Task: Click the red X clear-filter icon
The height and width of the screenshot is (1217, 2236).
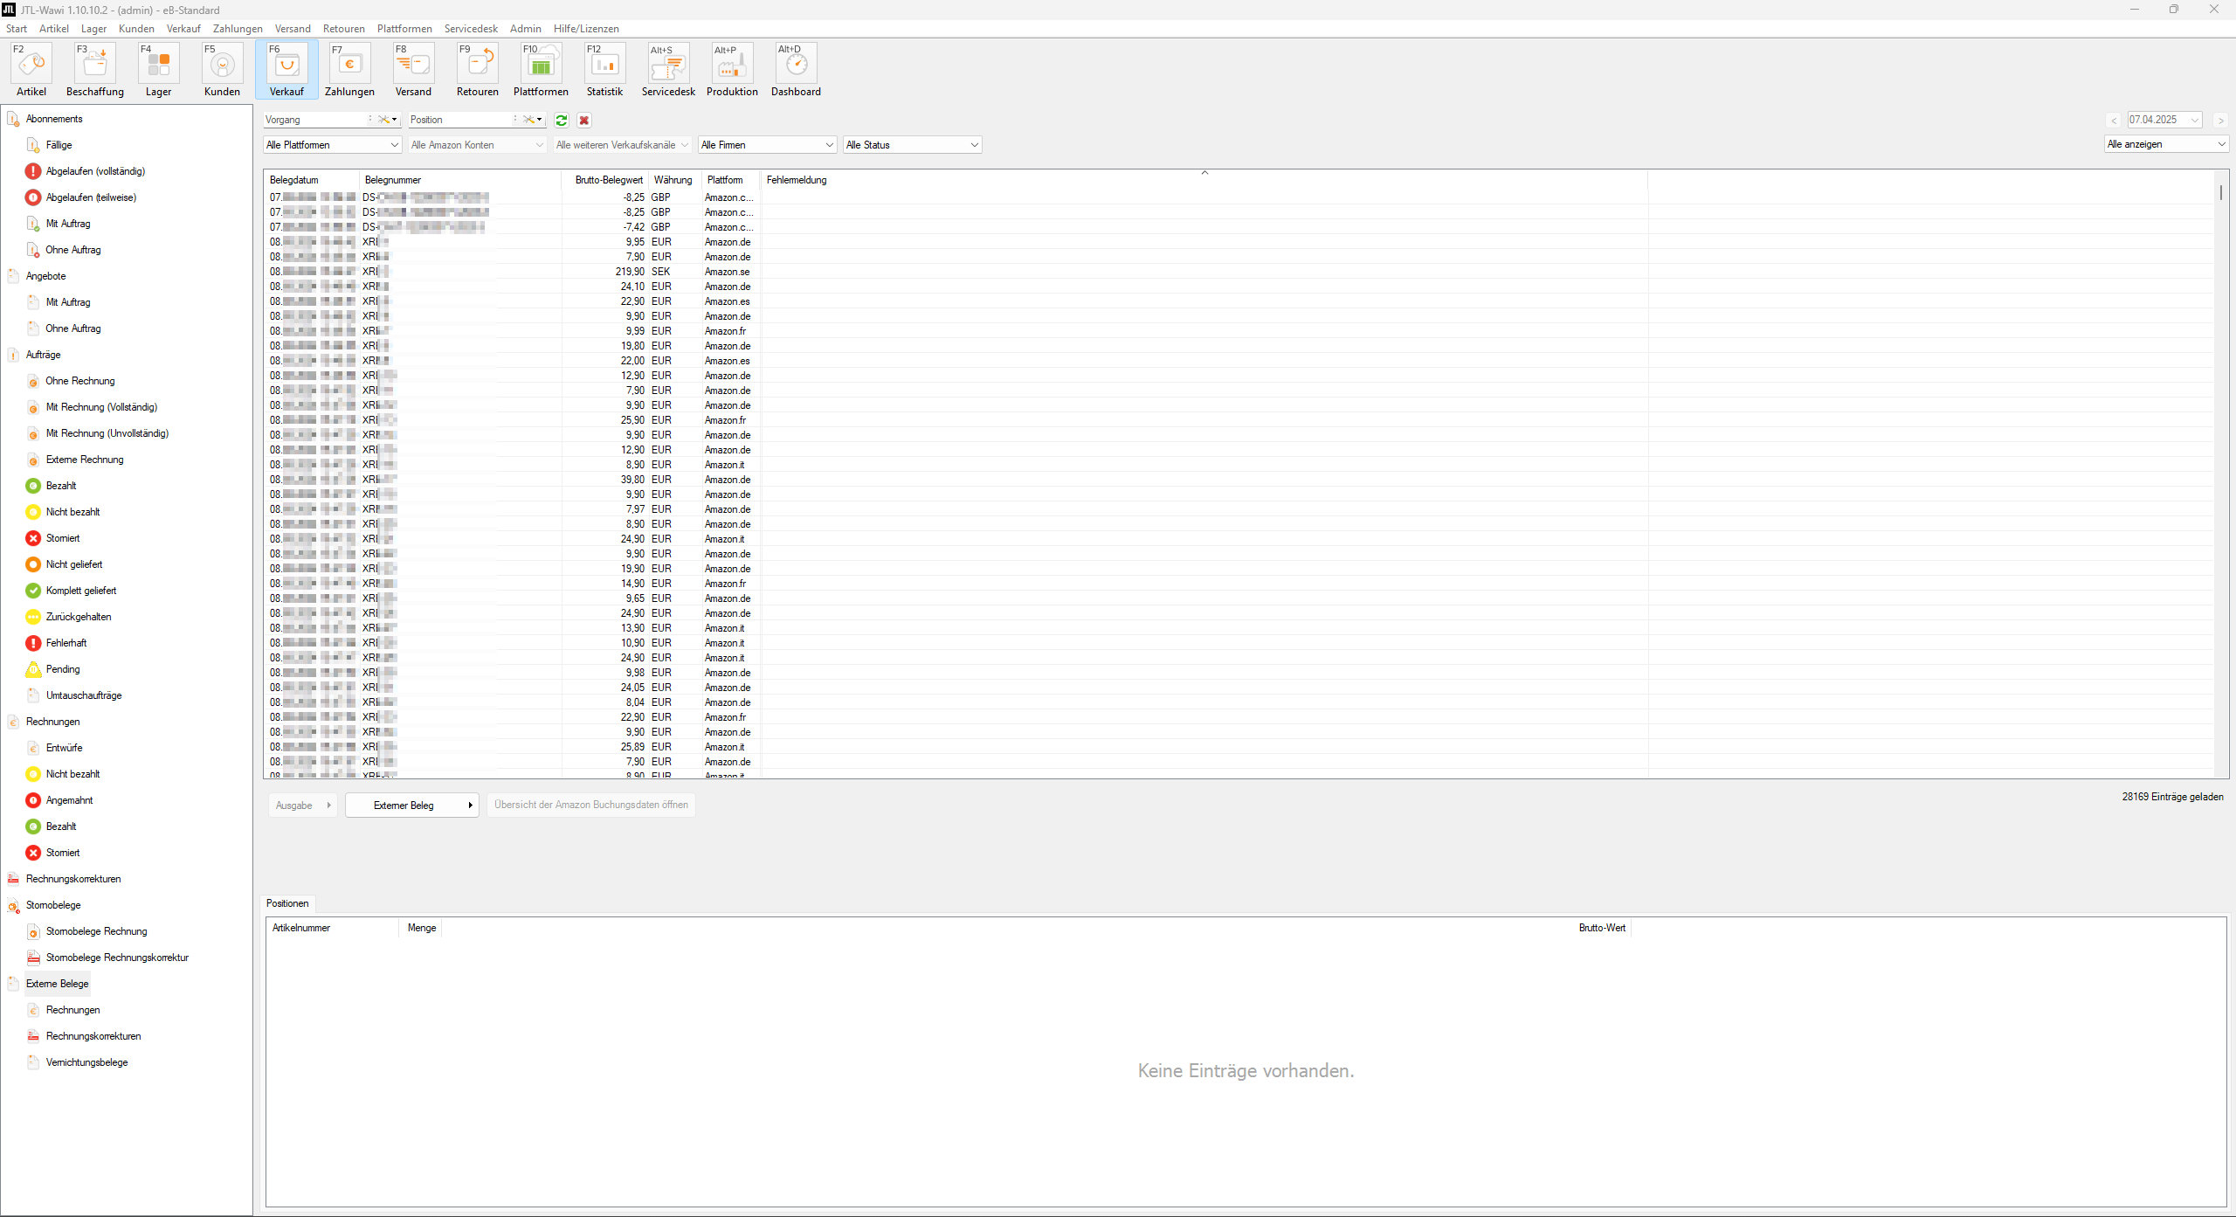Action: pos(584,121)
